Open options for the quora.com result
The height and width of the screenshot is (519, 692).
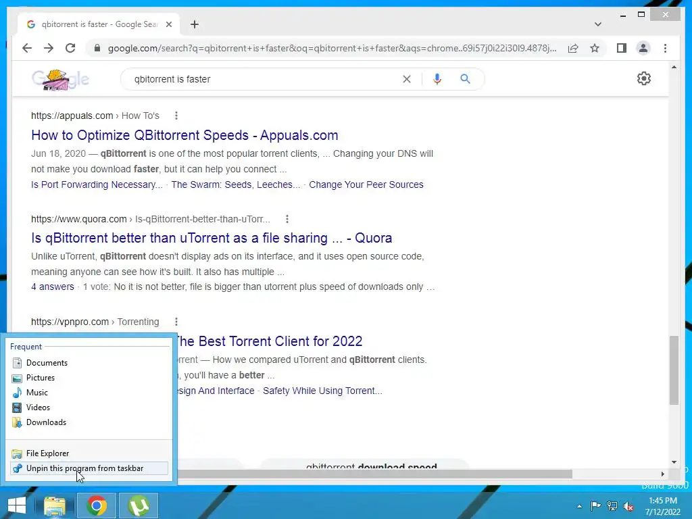287,219
